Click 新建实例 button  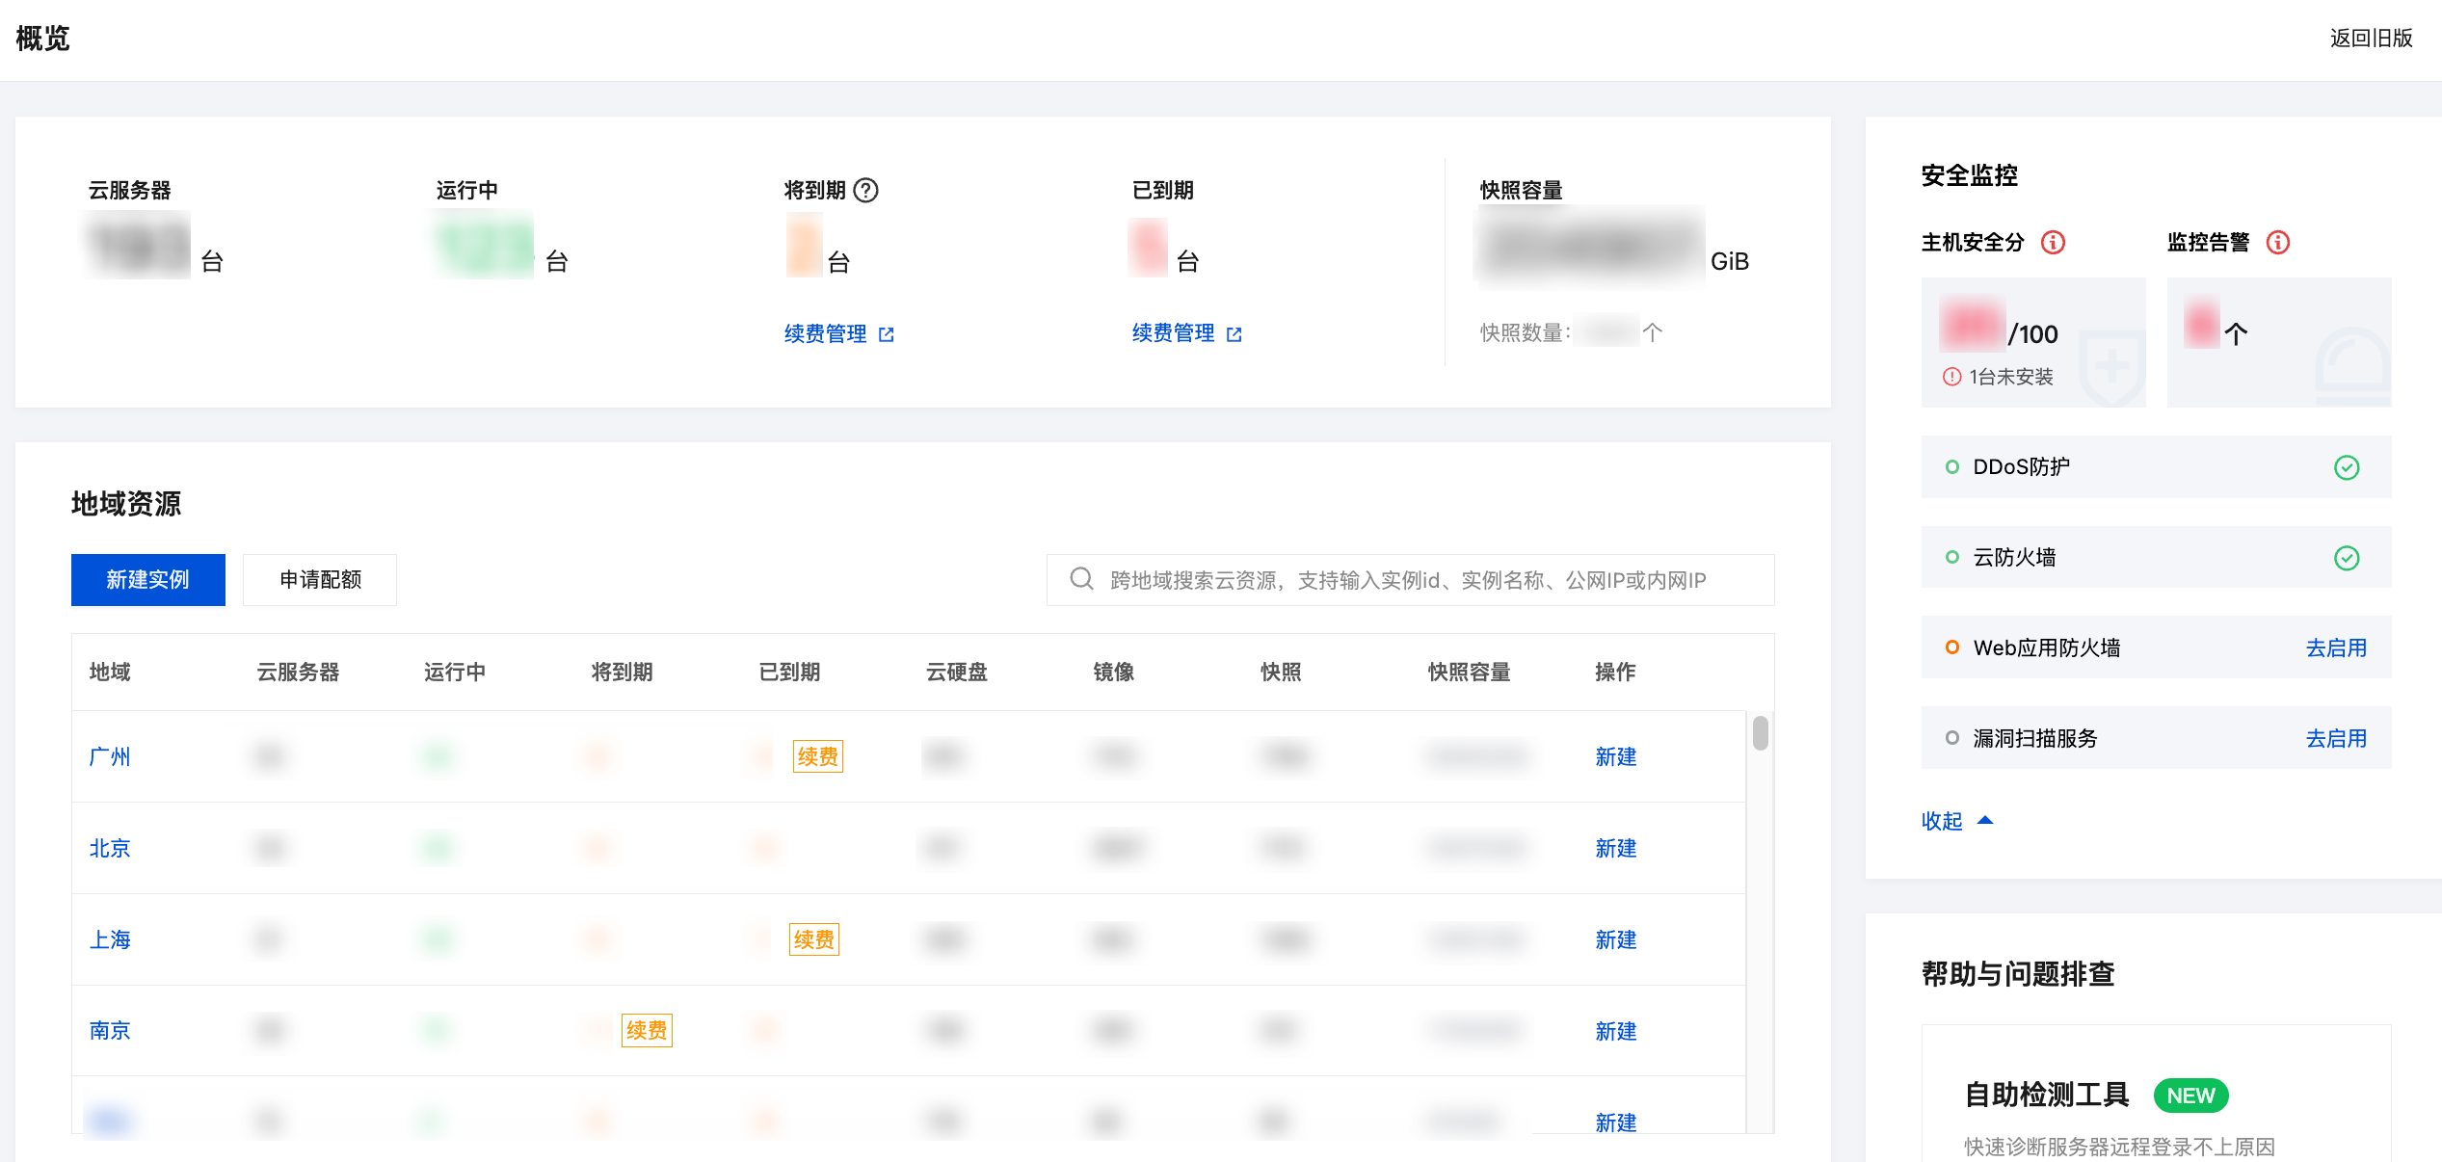147,579
